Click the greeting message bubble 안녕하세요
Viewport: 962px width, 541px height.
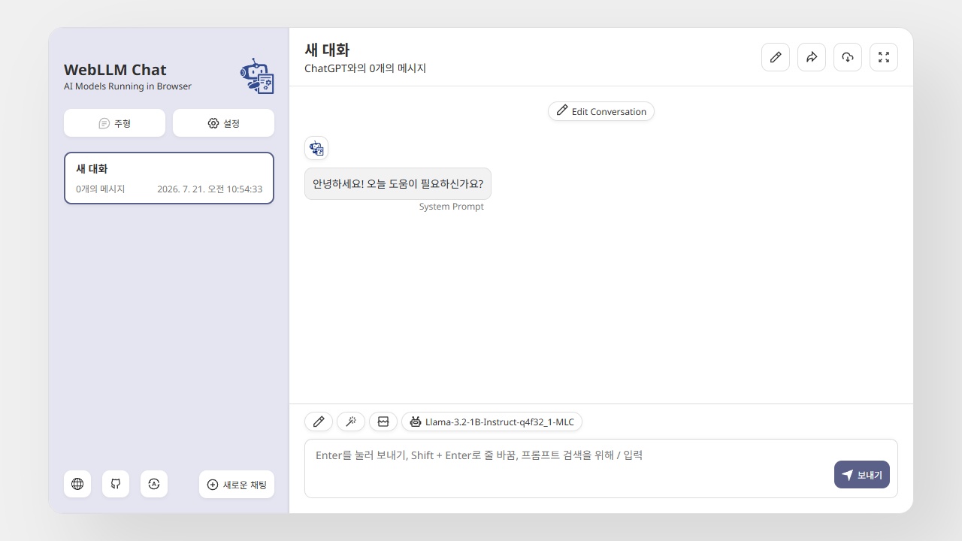click(398, 183)
